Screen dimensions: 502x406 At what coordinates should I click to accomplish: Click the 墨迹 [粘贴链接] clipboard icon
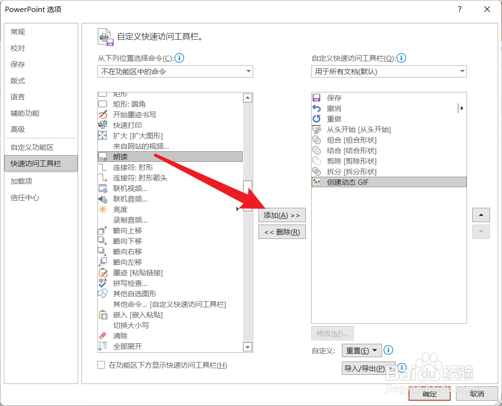click(103, 273)
